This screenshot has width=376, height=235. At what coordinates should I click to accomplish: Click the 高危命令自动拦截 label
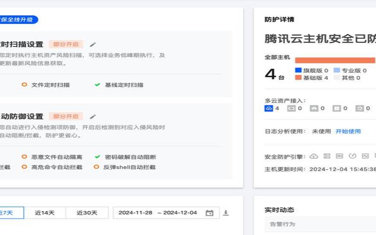(57, 167)
